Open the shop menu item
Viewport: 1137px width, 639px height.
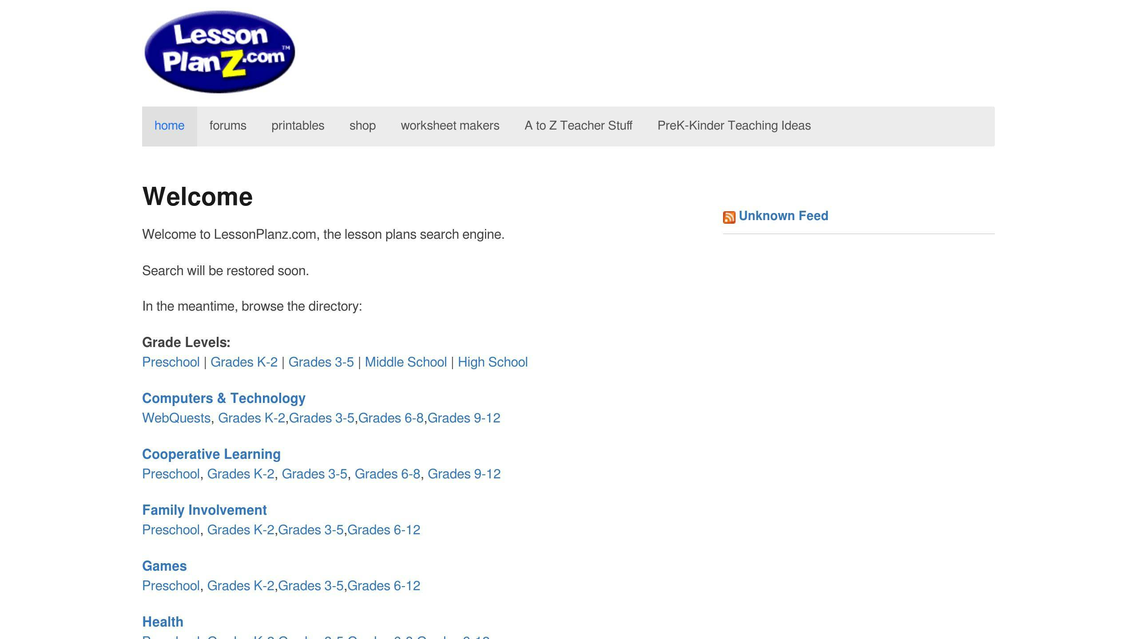click(362, 126)
